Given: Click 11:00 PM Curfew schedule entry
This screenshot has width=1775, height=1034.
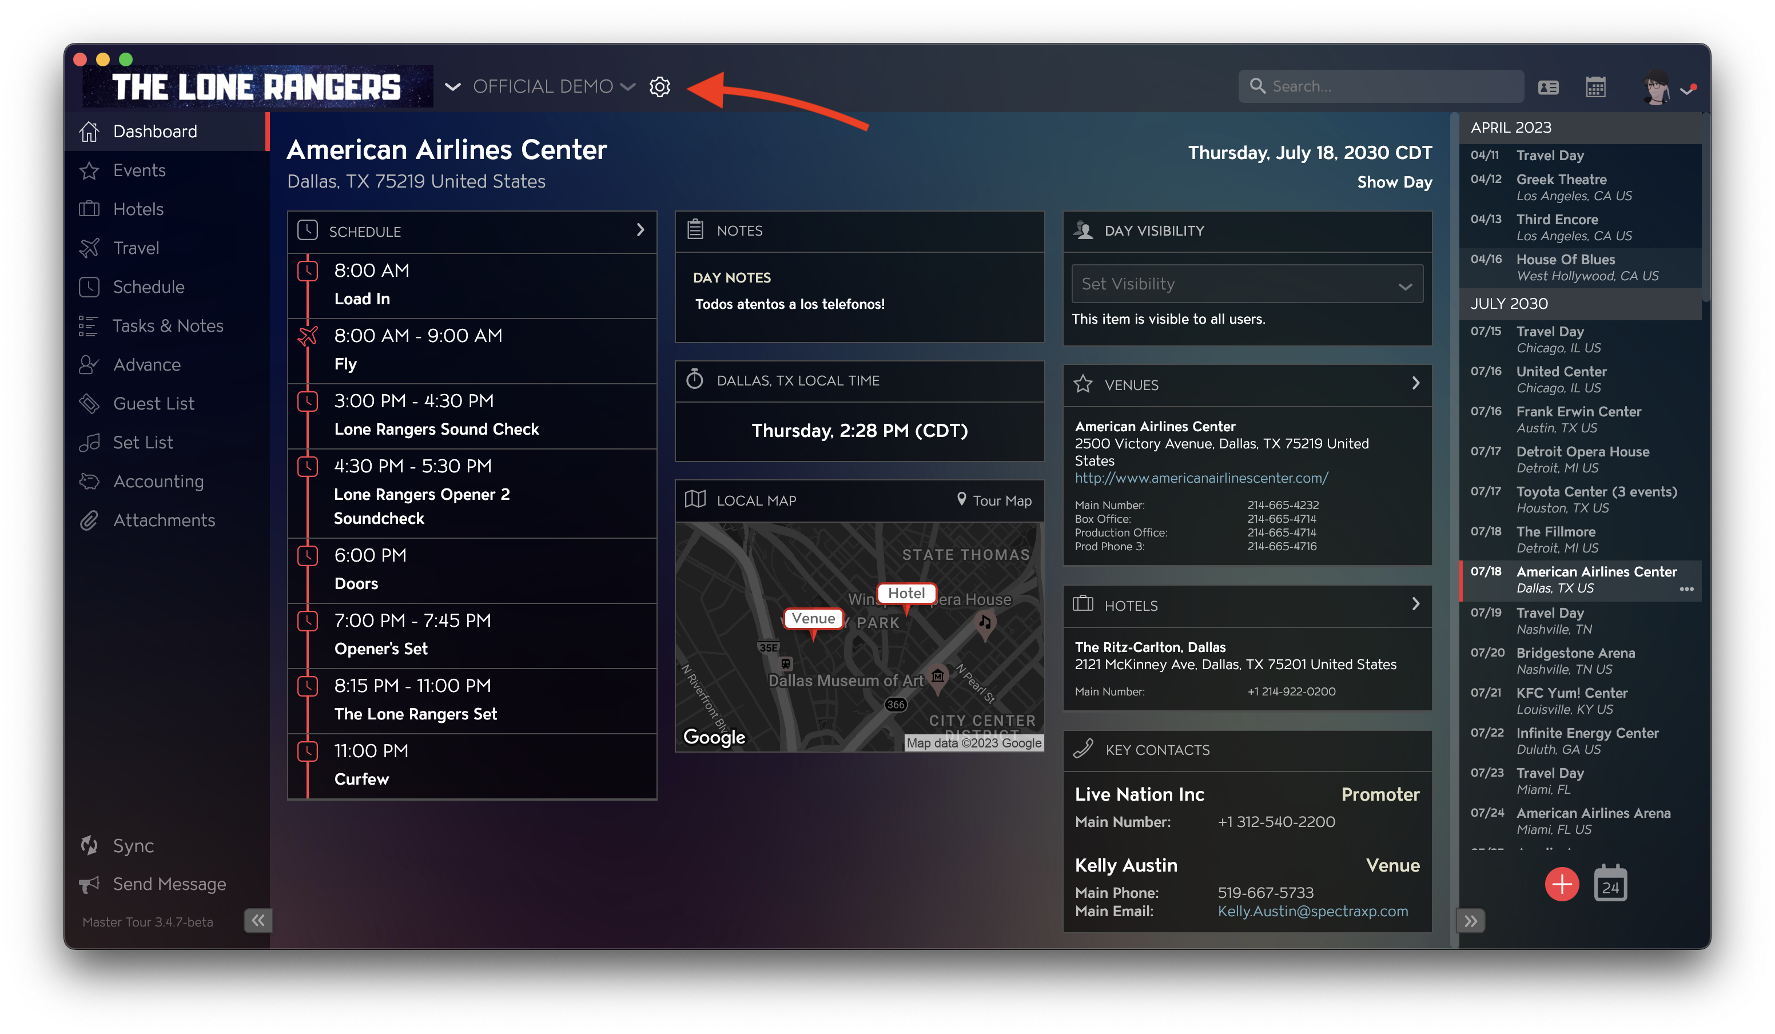Looking at the screenshot, I should [x=472, y=766].
